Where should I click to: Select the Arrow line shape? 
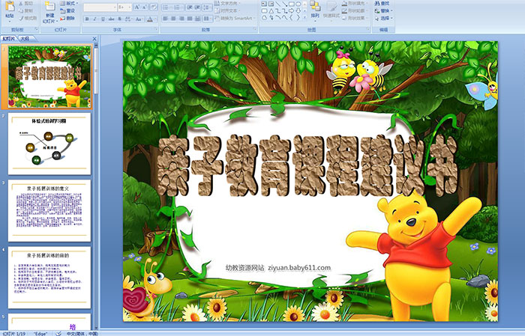tap(284, 4)
